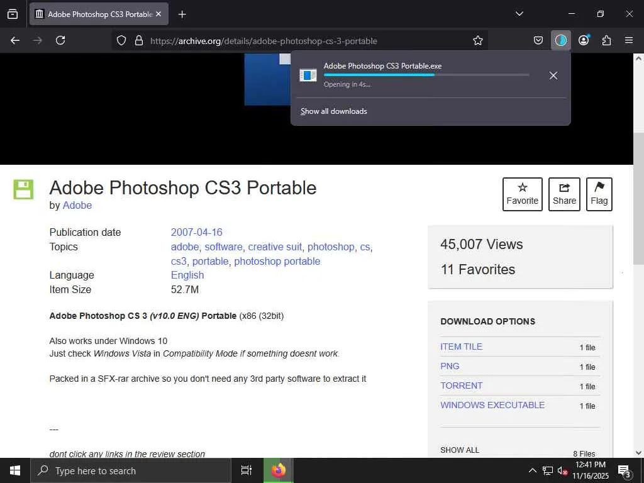Click the 11 Favorites text

(x=478, y=269)
